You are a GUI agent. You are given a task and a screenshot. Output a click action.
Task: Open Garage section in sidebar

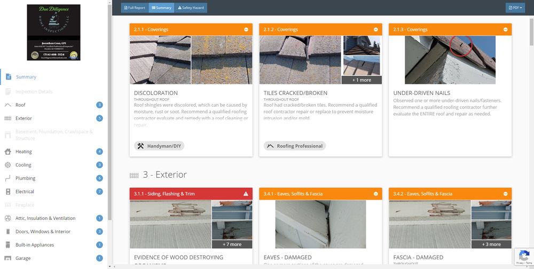click(54, 258)
